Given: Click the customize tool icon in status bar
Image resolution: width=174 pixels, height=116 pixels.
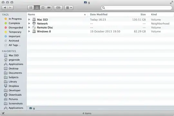Looking at the screenshot, I should pos(3,113).
